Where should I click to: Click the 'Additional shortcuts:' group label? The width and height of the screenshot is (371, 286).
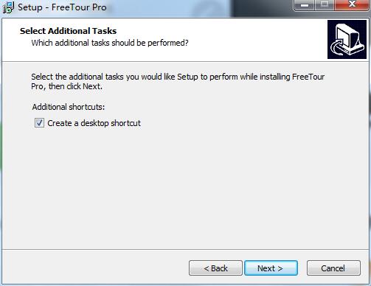coord(69,107)
